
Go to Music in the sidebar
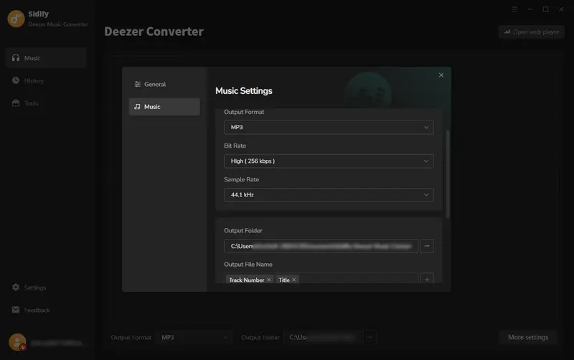pos(46,58)
